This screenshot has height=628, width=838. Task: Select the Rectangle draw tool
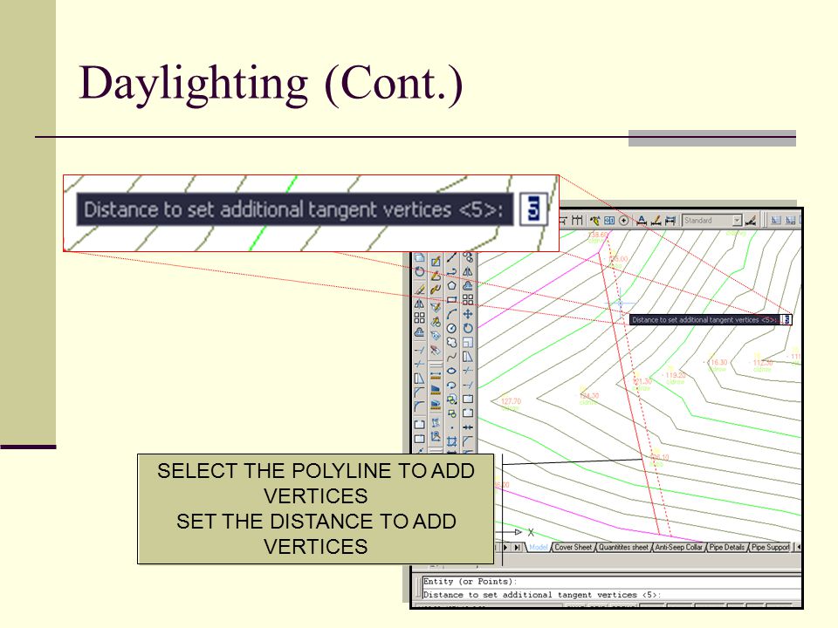tap(451, 299)
